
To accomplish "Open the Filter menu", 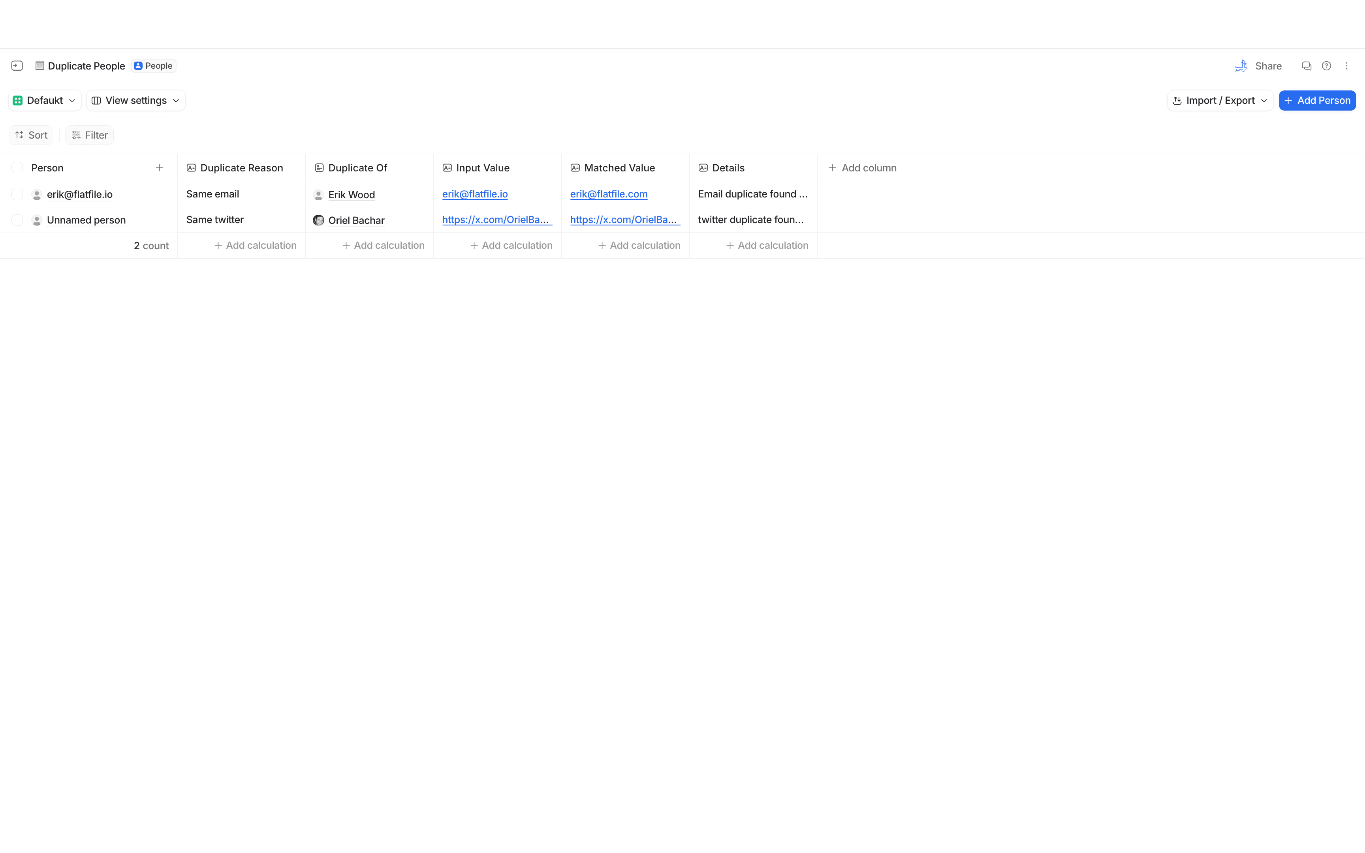I will [x=89, y=135].
